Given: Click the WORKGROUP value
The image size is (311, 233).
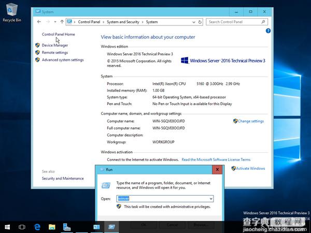Looking at the screenshot, I should coord(163,142).
